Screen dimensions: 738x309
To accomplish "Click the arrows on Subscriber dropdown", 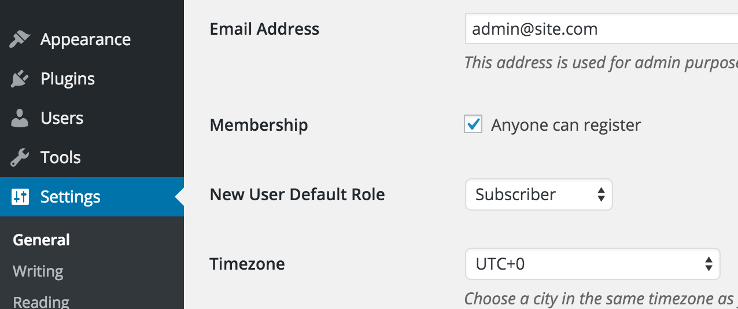I will (601, 194).
